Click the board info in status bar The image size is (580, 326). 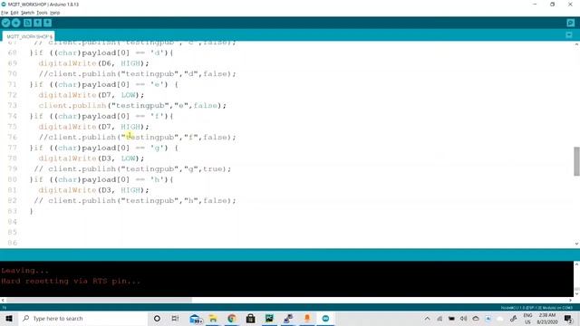click(x=536, y=308)
